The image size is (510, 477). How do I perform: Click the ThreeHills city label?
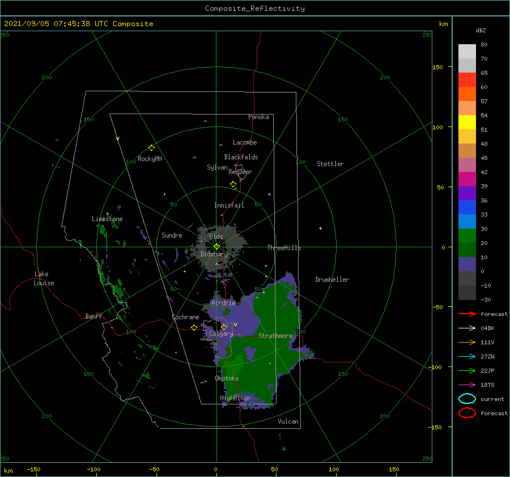[284, 248]
